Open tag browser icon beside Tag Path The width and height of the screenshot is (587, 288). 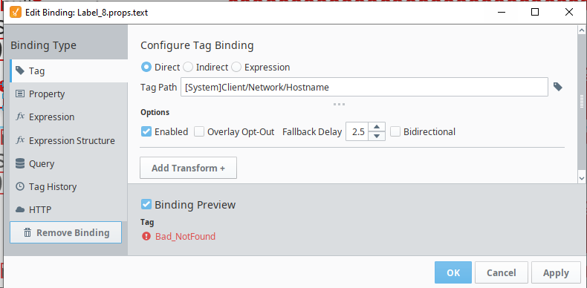point(558,87)
